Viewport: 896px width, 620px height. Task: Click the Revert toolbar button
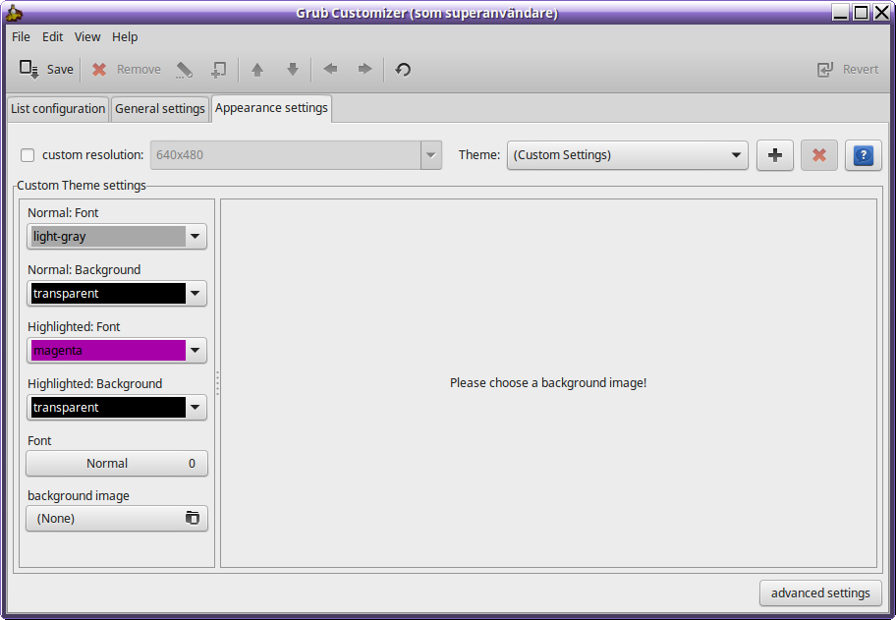coord(848,70)
